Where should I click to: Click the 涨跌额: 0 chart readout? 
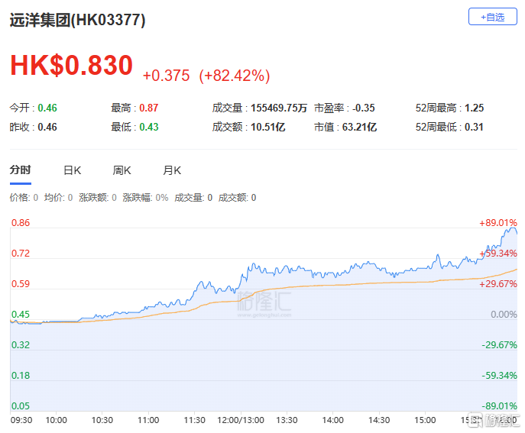coord(98,198)
